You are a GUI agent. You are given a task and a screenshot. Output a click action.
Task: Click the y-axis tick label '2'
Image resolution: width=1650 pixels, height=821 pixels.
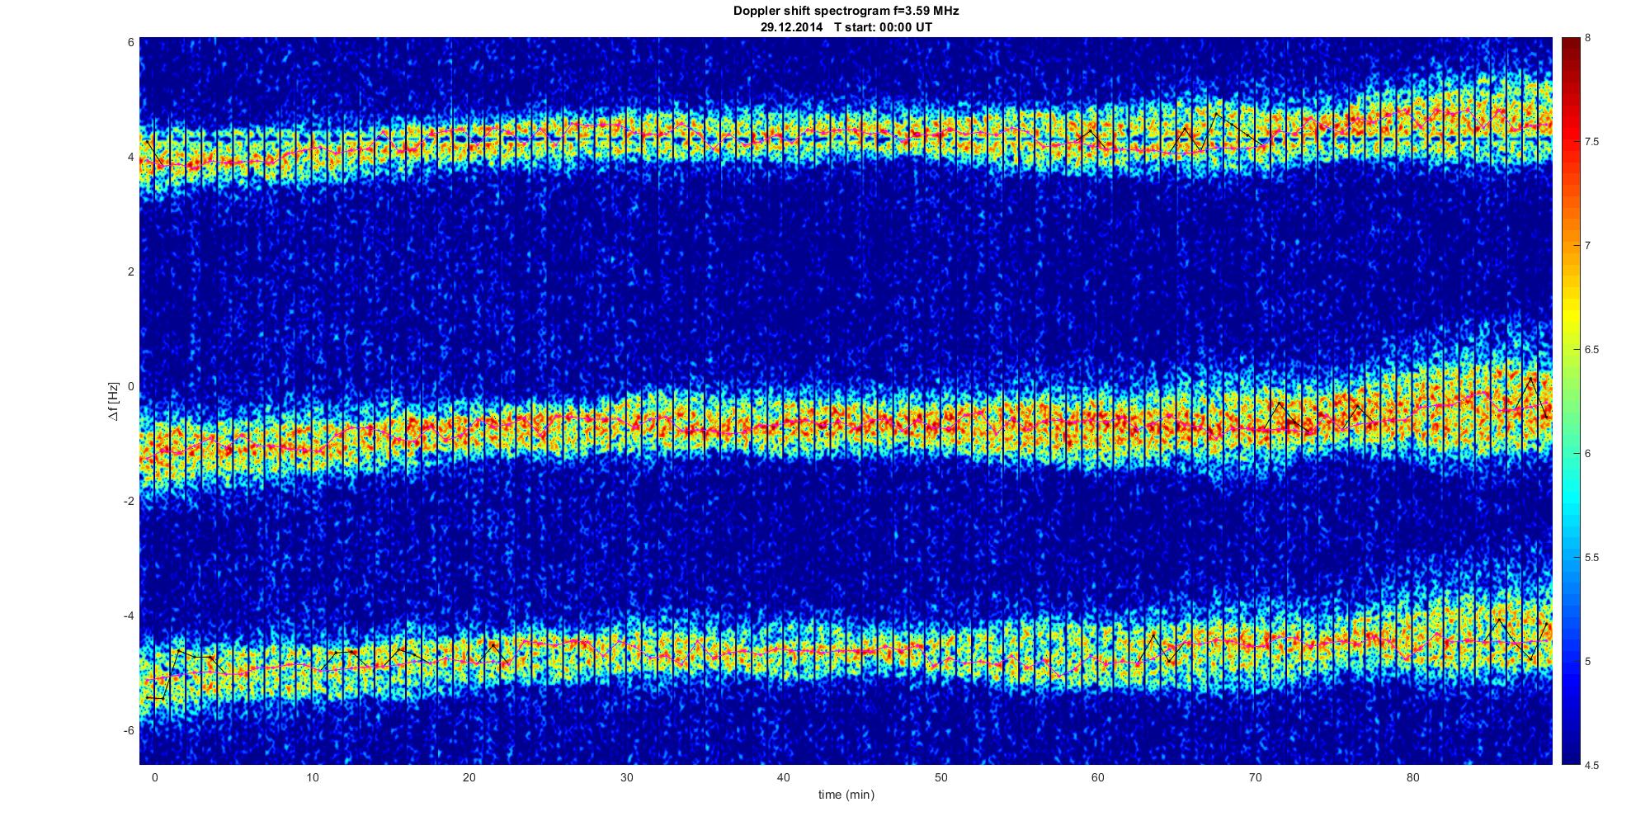[x=131, y=271]
